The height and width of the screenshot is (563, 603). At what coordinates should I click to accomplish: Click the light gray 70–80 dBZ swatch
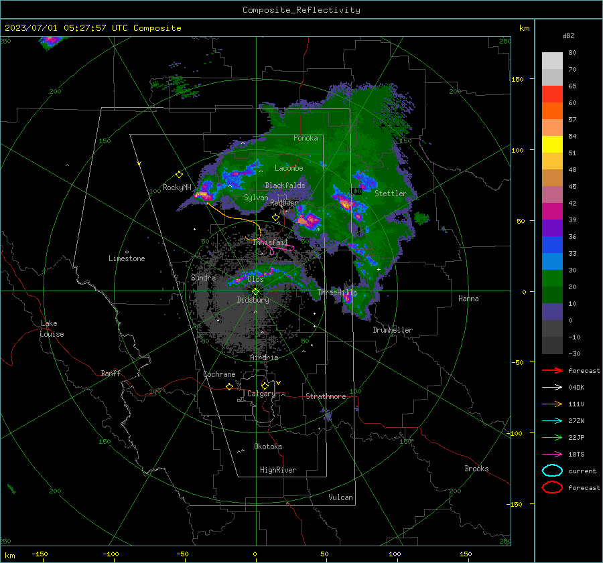pos(552,61)
